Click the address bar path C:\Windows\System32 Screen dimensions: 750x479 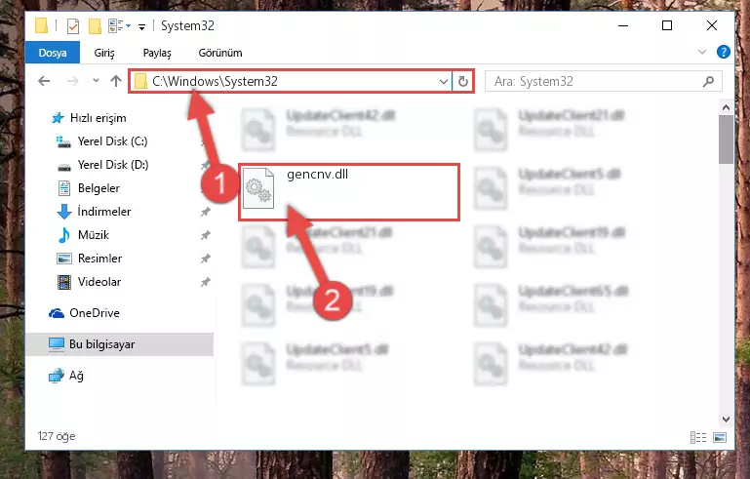[215, 81]
